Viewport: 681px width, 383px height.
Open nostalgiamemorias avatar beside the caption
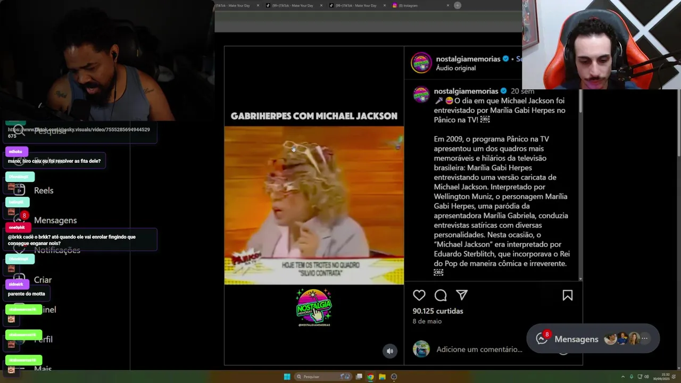pos(421,95)
